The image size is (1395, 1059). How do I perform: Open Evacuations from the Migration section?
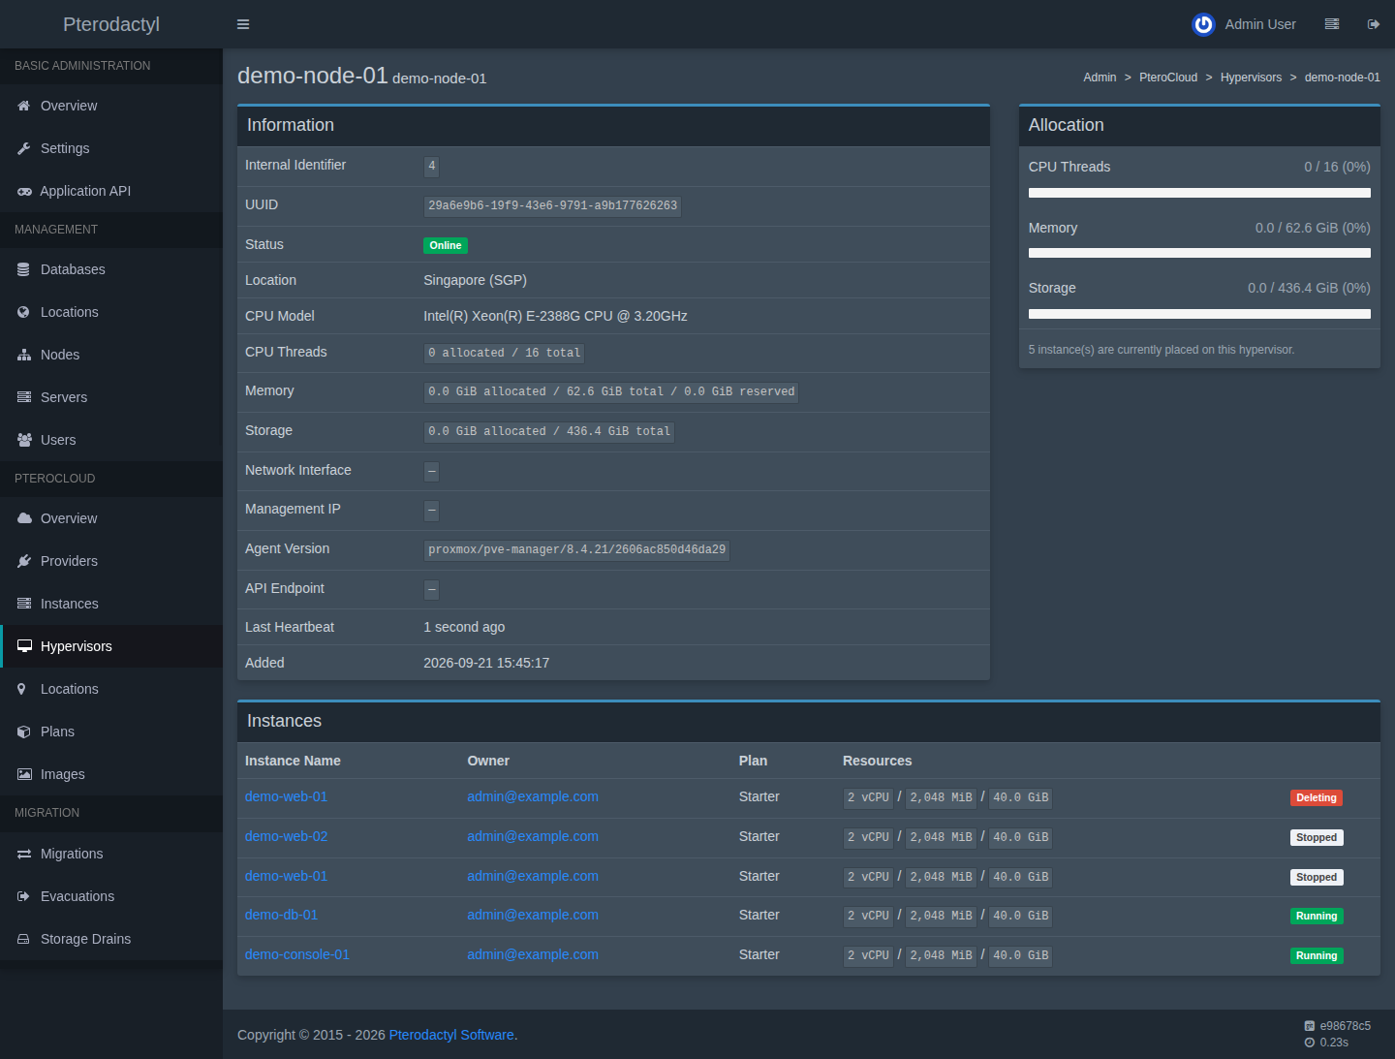coord(111,896)
